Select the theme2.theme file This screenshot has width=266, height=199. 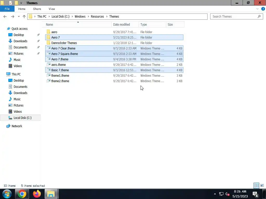114,81
